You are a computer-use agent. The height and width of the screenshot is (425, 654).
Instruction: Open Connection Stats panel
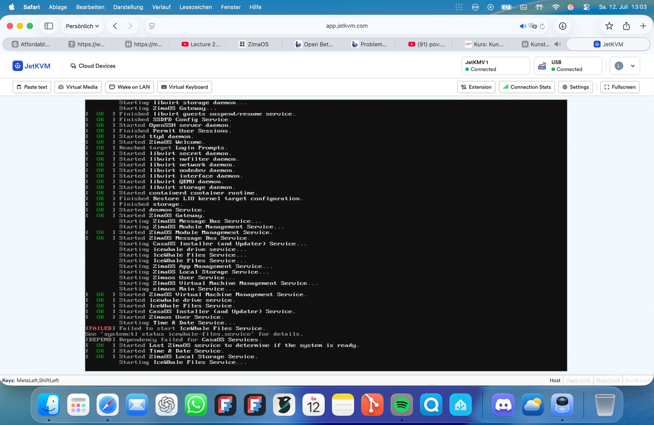coord(527,87)
